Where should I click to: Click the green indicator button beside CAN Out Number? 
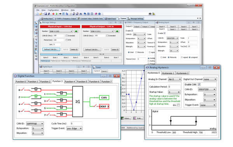(76, 31)
